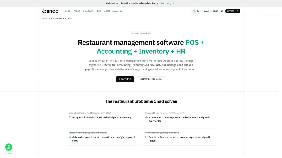Click the Restaurant management software heading
Image resolution: width=282 pixels, height=158 pixels.
(141, 47)
